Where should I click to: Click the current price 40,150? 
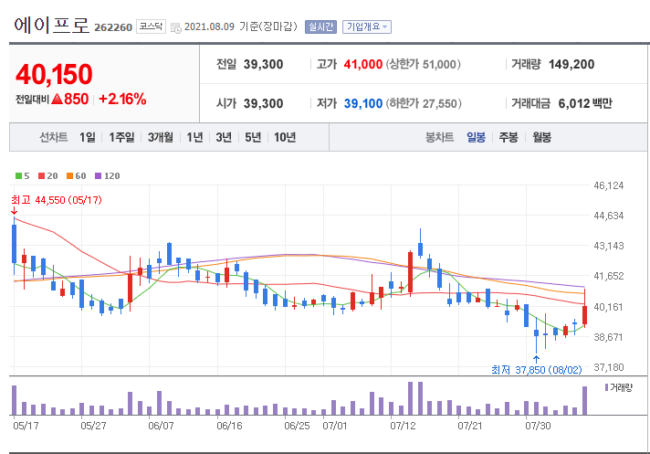click(54, 74)
